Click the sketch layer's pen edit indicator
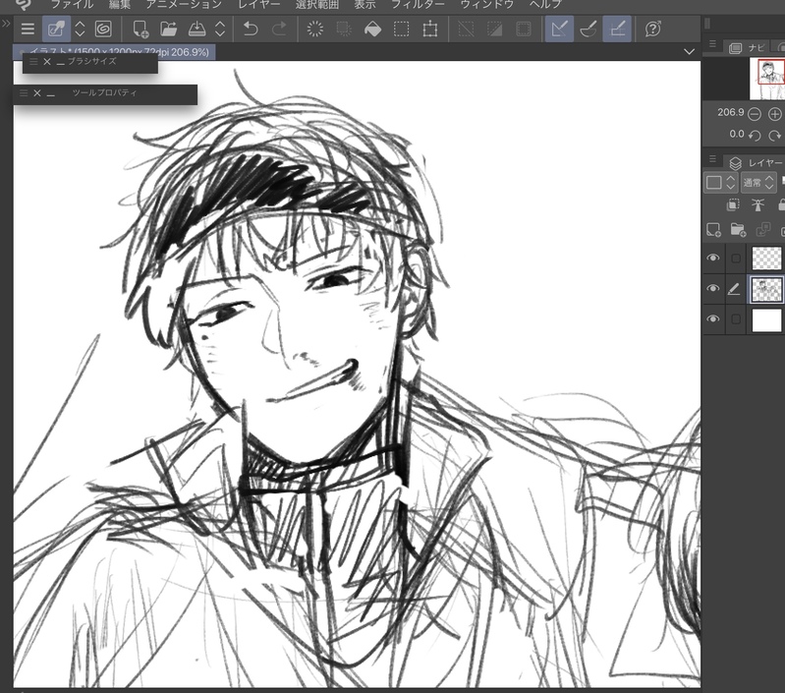 tap(734, 289)
